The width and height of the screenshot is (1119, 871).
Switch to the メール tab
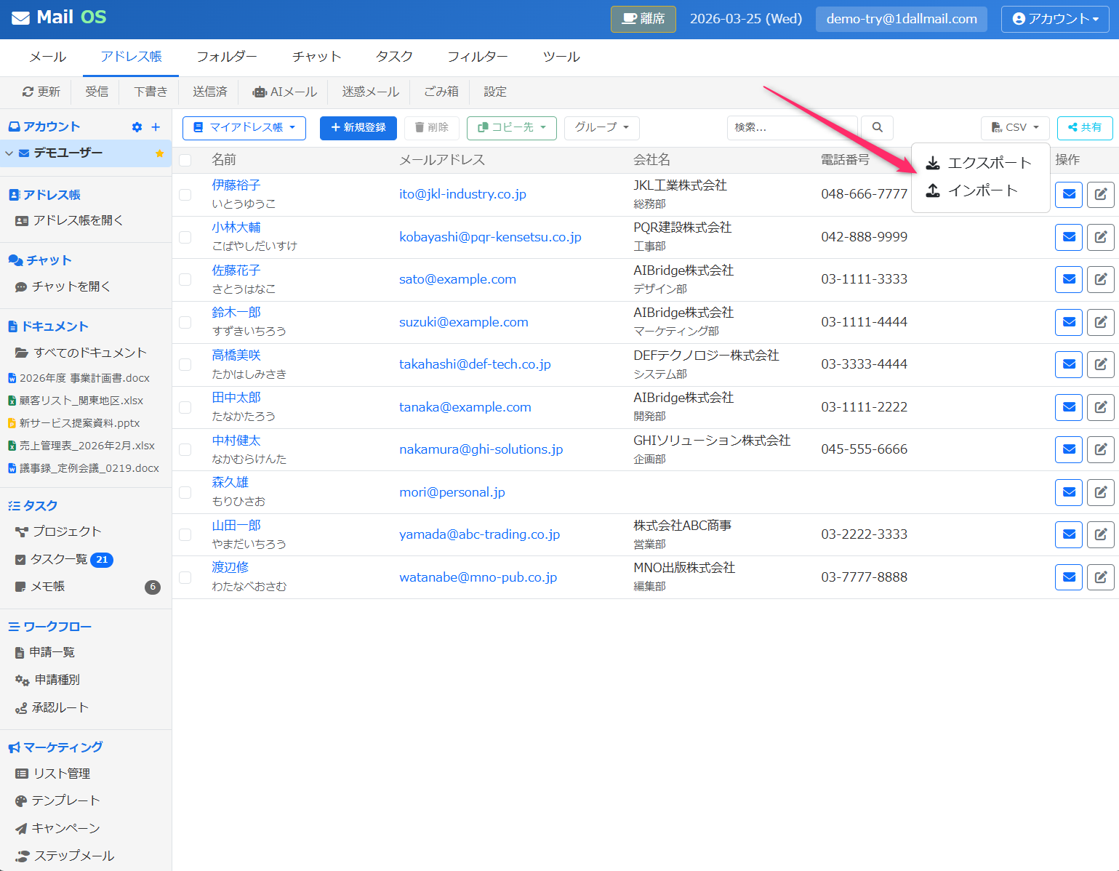click(x=48, y=57)
